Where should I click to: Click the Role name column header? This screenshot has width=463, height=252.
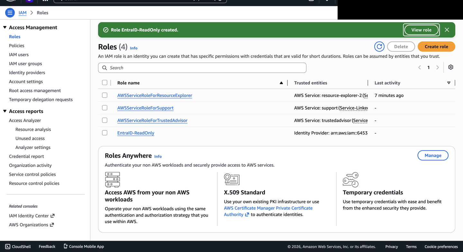click(128, 83)
